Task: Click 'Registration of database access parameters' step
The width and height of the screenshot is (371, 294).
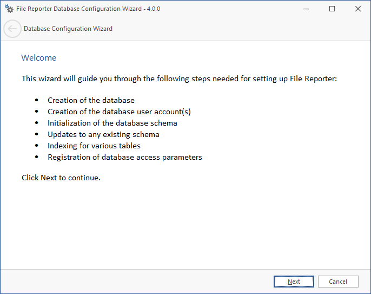Action: (x=124, y=157)
